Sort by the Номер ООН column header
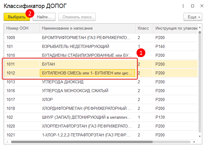 22,28
